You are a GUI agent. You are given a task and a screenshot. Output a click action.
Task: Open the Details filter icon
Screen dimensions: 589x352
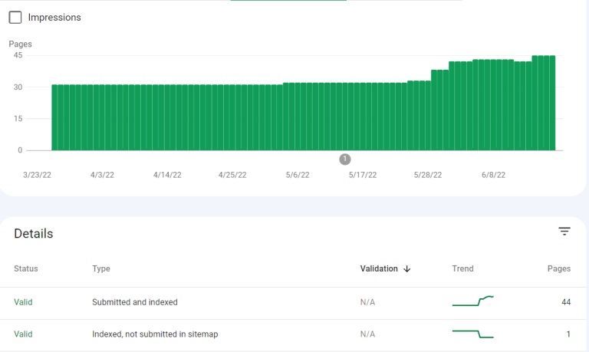564,232
